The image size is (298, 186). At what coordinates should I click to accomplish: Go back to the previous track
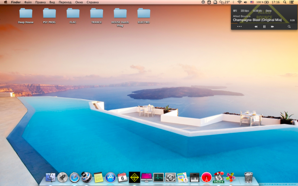pyautogui.click(x=256, y=27)
